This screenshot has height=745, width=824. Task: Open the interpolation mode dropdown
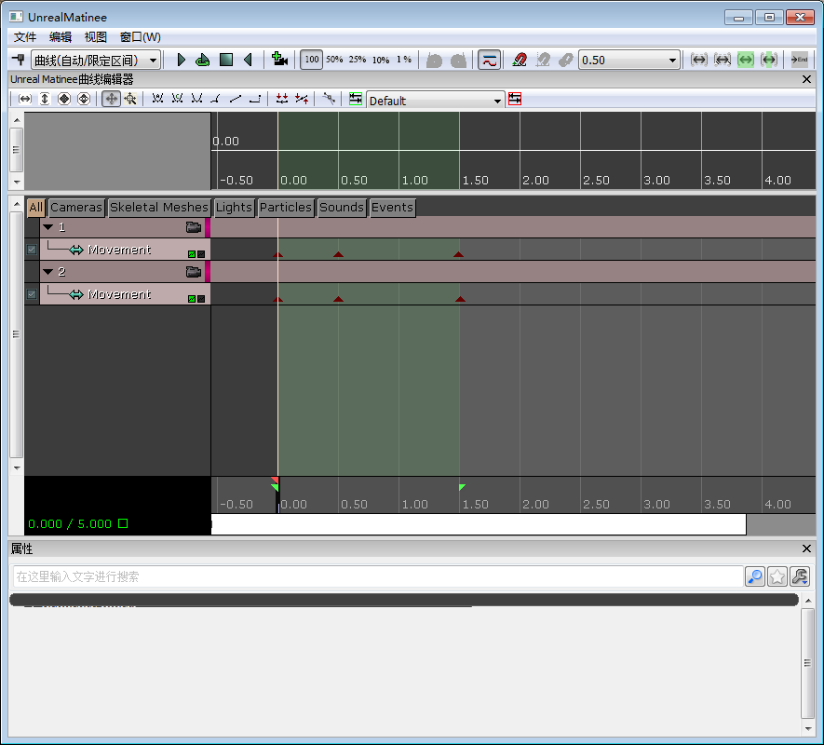coord(96,61)
